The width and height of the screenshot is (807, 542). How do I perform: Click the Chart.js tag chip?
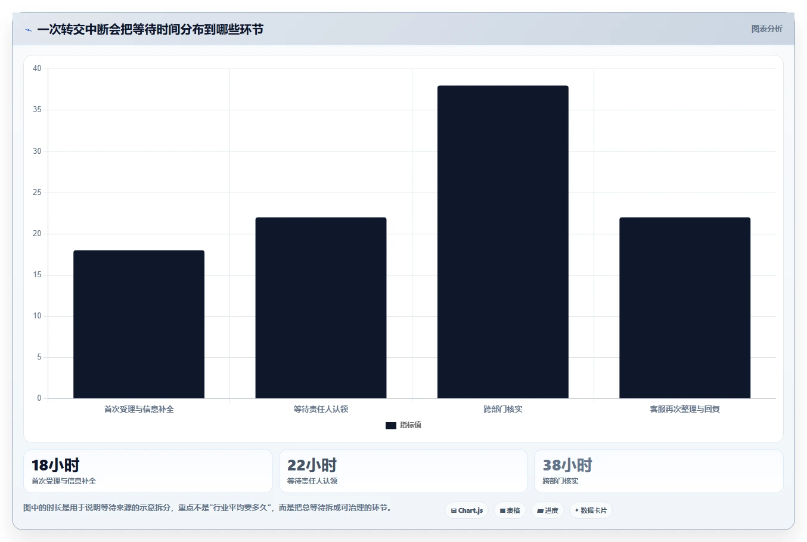467,510
